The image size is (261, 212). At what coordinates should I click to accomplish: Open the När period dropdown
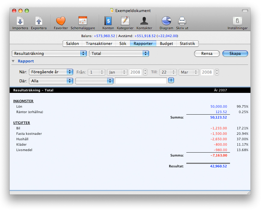[51, 72]
